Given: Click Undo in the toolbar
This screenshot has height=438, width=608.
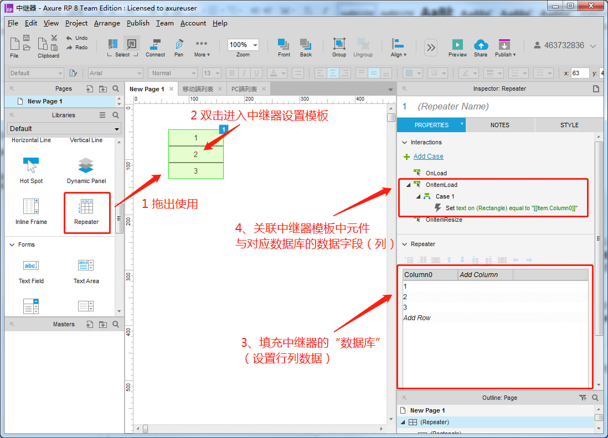Looking at the screenshot, I should [x=77, y=38].
